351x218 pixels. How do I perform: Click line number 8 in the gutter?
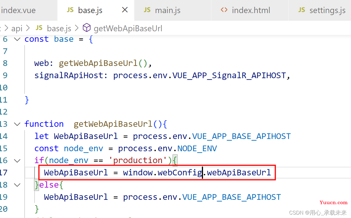click(x=5, y=63)
